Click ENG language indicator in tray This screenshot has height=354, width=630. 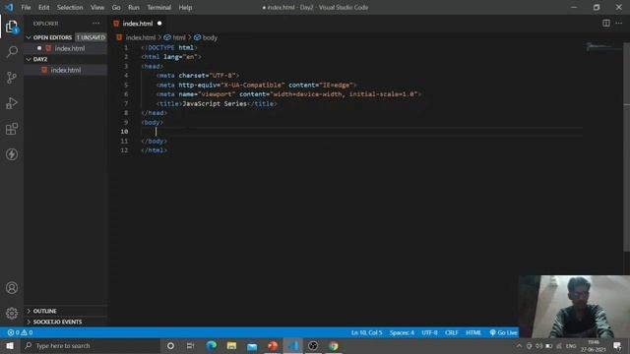click(571, 345)
